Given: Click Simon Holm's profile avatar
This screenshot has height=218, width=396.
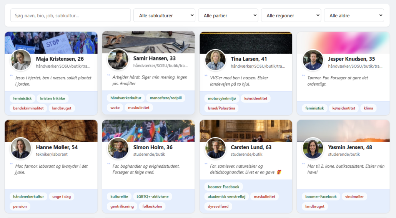Looking at the screenshot, I should coord(118,148).
